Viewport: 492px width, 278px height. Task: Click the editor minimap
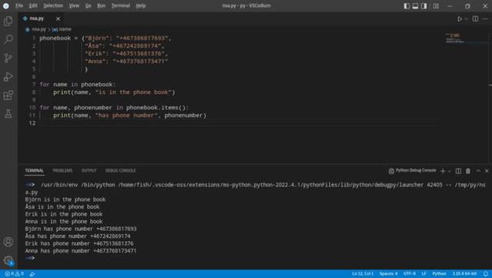pos(466,39)
